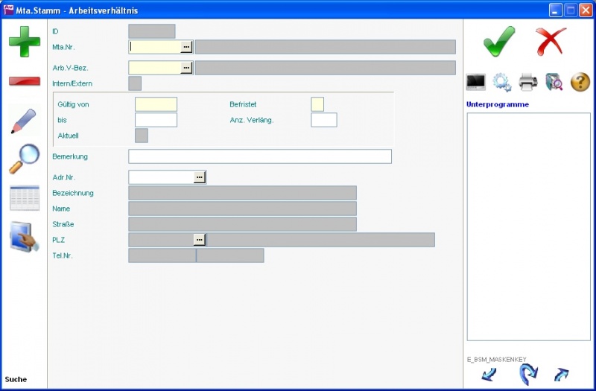Click the Gültig von date field
Screen dimensions: 596x391
point(156,104)
